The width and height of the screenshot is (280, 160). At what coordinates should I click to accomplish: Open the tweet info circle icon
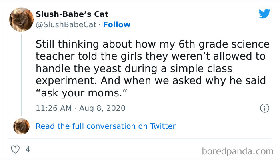[x=264, y=108]
